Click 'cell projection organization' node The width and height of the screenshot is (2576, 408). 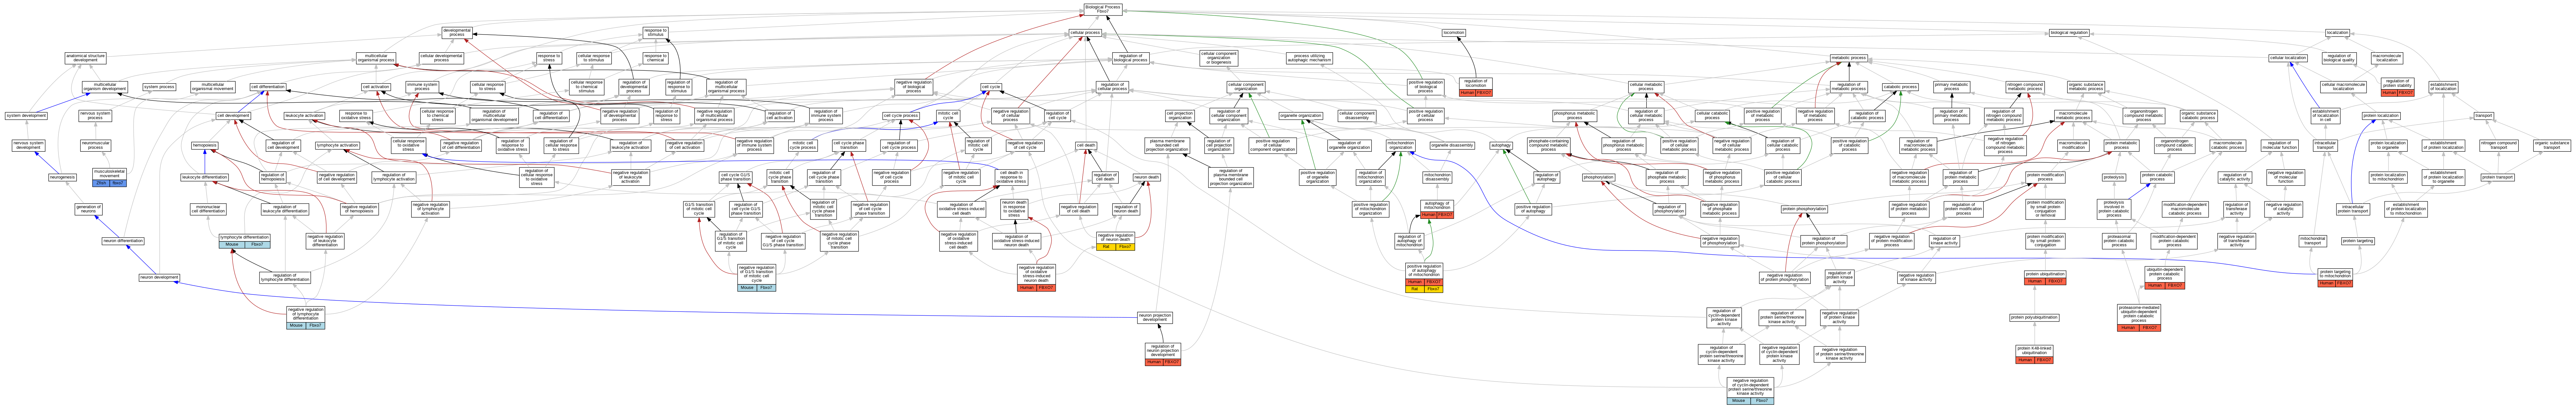1180,116
